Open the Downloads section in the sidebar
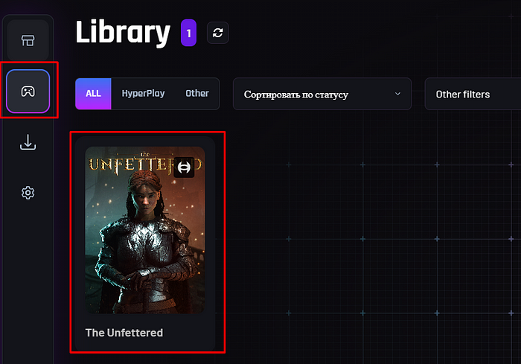 [x=28, y=142]
